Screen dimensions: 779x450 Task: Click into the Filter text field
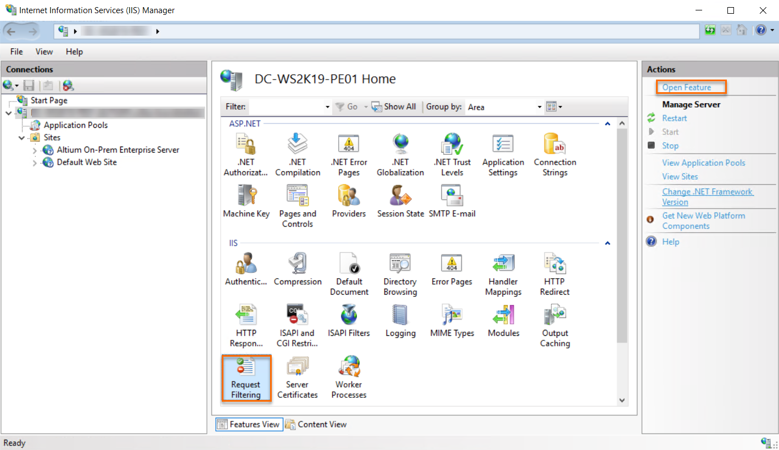click(286, 107)
